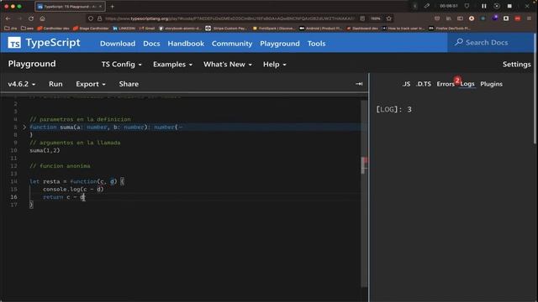Unfold the collapsed suma function at line 5
Image resolution: width=538 pixels, height=302 pixels.
(x=24, y=127)
